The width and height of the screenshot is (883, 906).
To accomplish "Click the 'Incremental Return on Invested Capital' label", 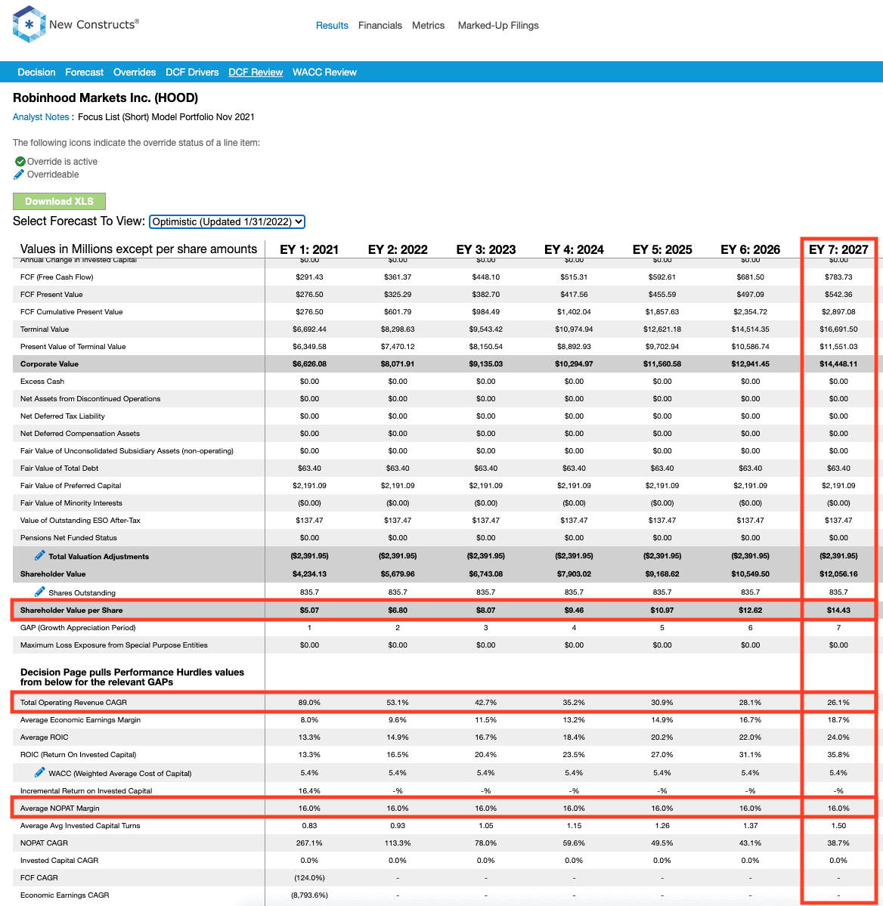I will [x=86, y=791].
